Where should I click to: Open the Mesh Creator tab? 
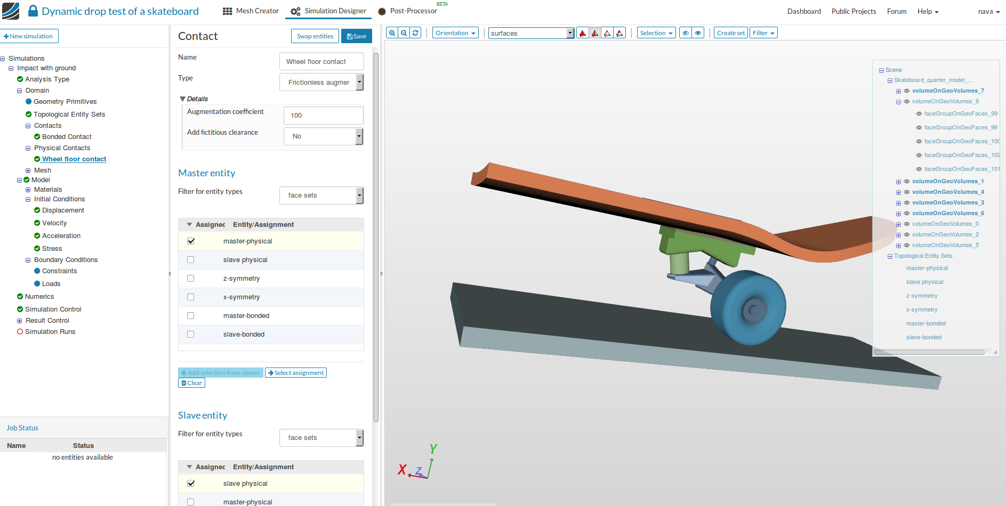tap(251, 11)
